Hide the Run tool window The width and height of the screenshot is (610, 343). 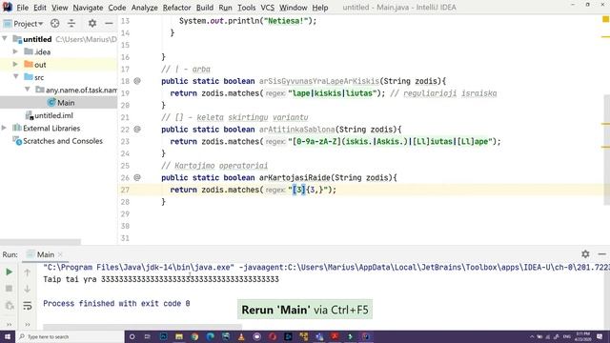click(601, 254)
